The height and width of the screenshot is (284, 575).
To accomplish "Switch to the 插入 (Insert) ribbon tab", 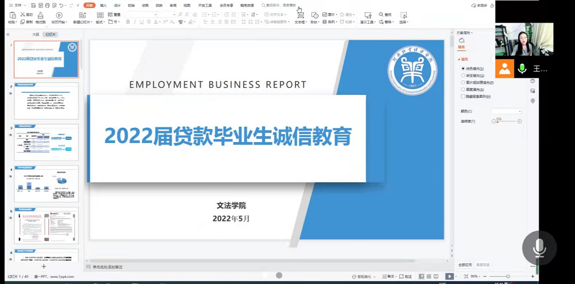I will [103, 5].
